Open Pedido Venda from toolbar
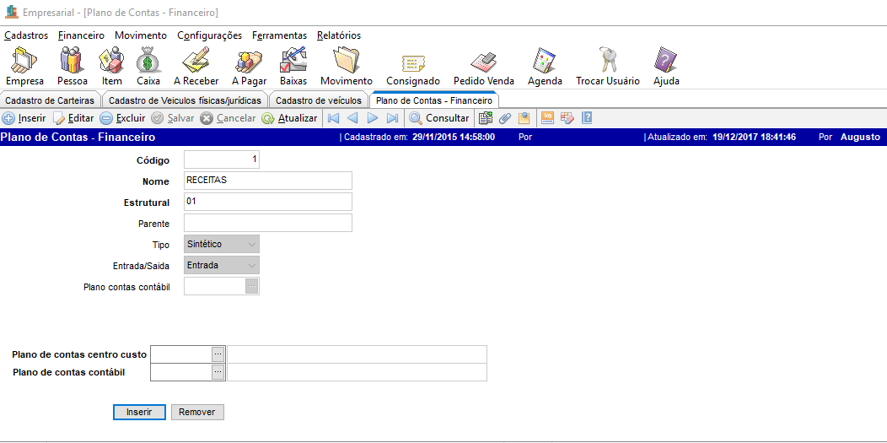Screen dimensions: 887x443 pos(483,66)
